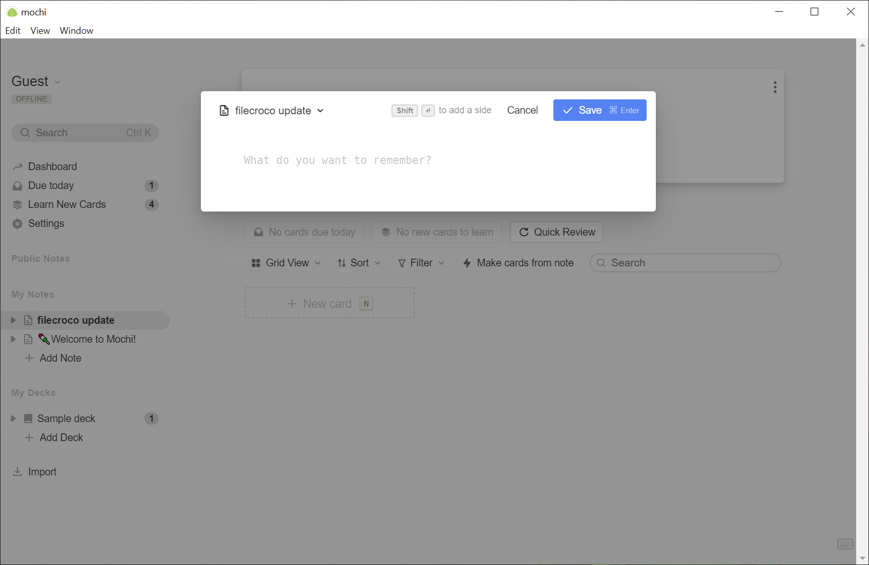
Task: Click the three-dot more options icon
Action: point(775,87)
